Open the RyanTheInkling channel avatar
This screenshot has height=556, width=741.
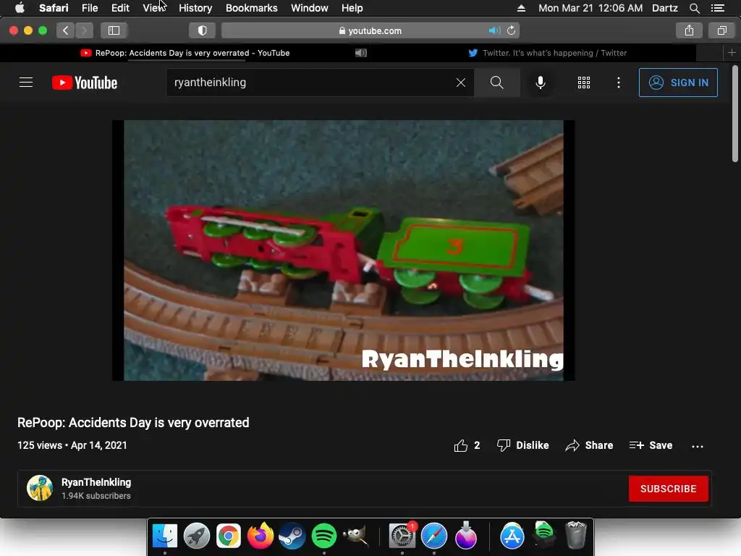tap(40, 488)
